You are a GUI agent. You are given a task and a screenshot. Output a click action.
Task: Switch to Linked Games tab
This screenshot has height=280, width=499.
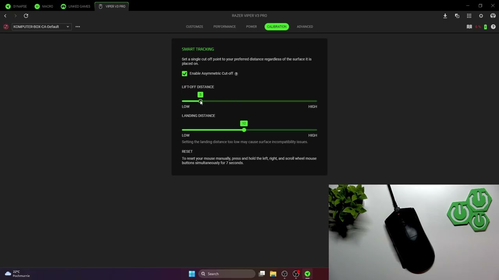pyautogui.click(x=75, y=6)
